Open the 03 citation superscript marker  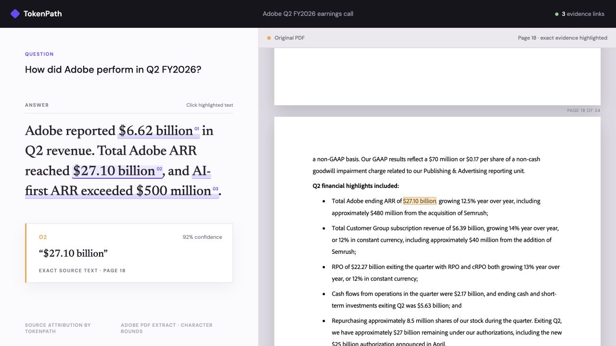point(215,189)
